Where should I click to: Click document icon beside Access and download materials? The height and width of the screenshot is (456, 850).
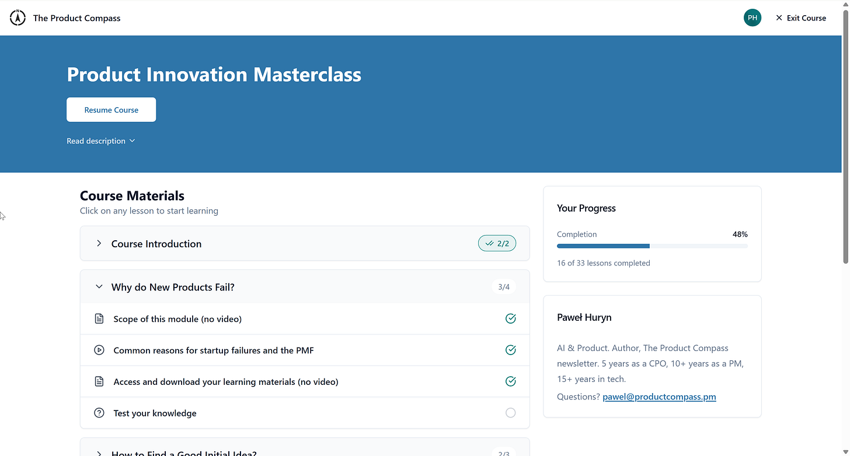[99, 382]
